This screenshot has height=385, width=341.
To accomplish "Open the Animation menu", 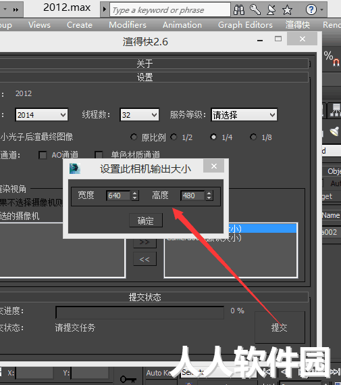I will coord(182,25).
